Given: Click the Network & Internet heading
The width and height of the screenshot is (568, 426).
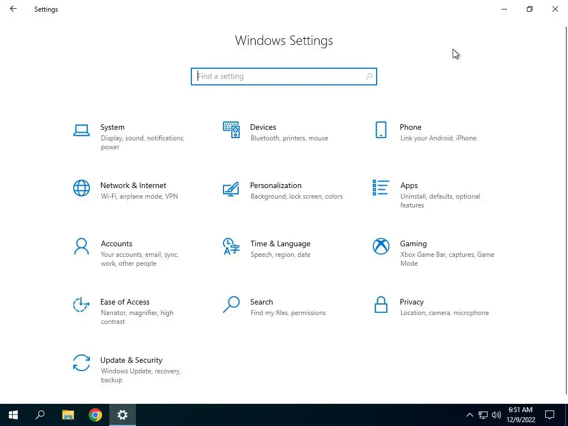Looking at the screenshot, I should point(133,185).
